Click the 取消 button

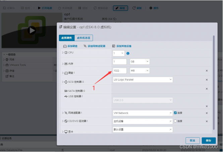[x=192, y=141]
